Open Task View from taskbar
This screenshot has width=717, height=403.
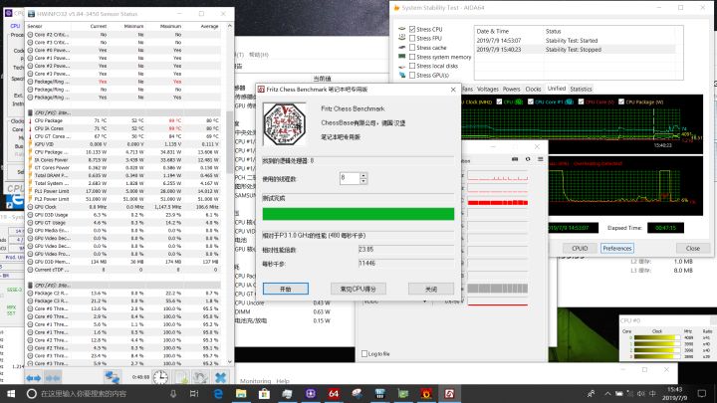[194, 393]
